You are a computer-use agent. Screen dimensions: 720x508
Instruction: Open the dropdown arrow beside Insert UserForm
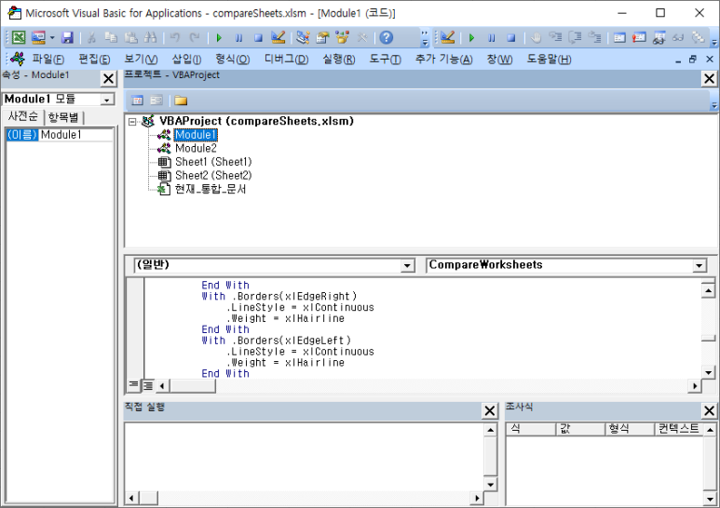coord(52,37)
